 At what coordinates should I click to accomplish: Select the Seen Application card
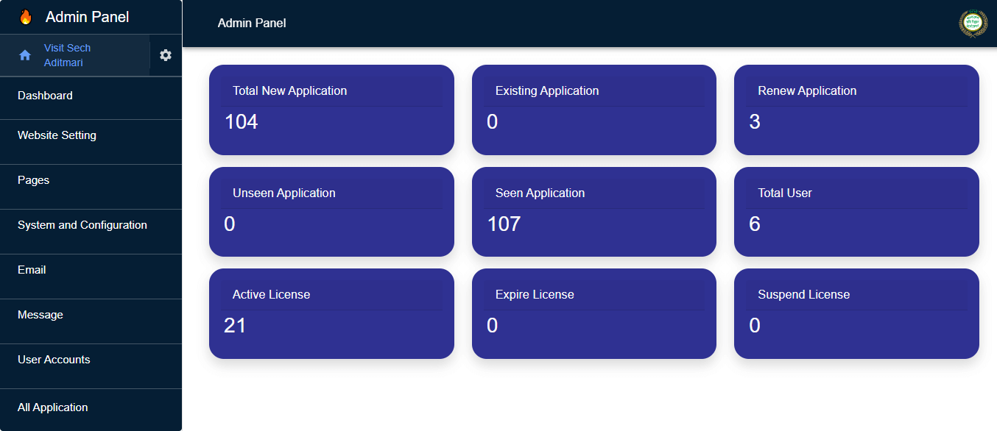593,212
